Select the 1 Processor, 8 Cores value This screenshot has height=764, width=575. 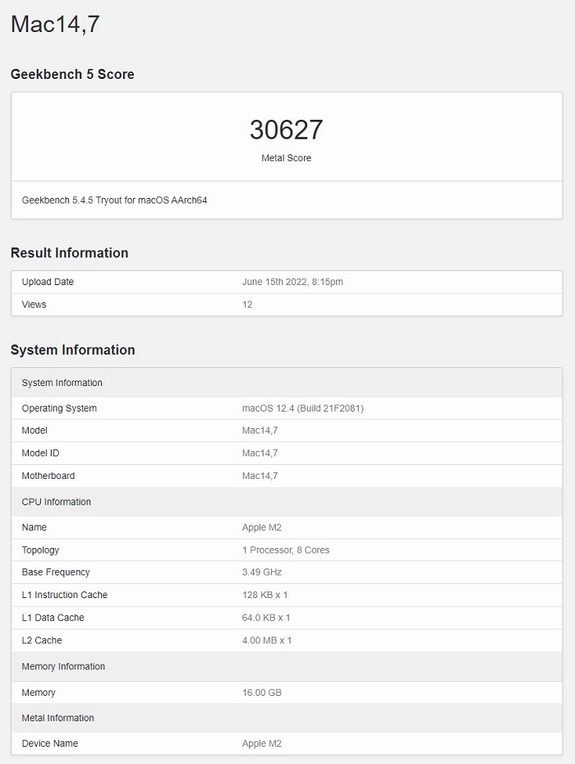(x=286, y=550)
